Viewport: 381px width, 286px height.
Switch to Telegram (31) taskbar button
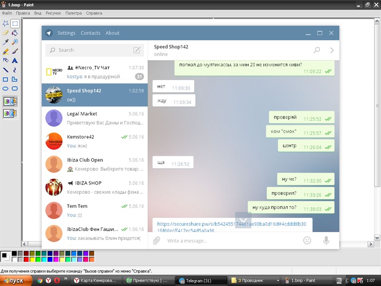pos(201,281)
